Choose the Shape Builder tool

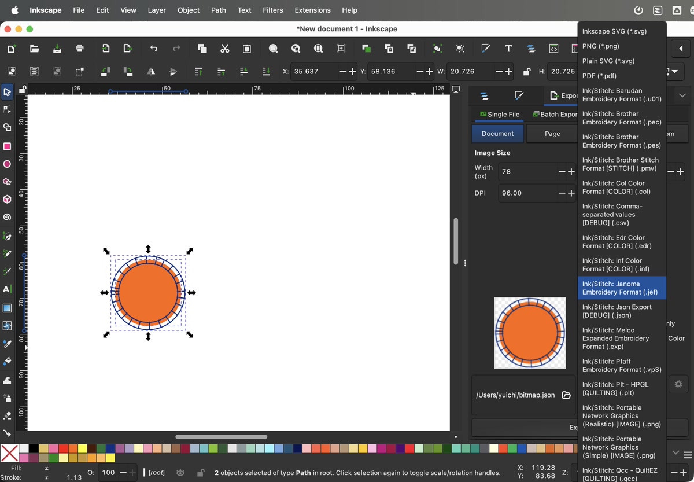[x=7, y=127]
